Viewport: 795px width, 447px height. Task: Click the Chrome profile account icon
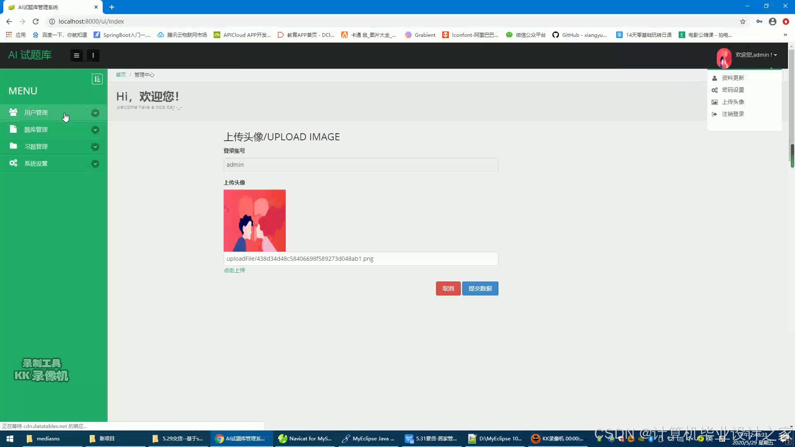click(x=773, y=22)
